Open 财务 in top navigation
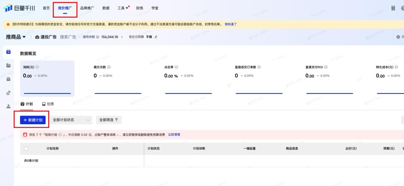This screenshot has height=186, width=404. point(140,8)
